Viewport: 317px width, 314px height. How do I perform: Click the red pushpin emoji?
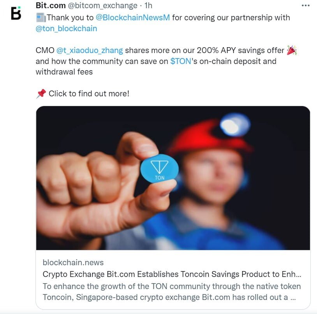pyautogui.click(x=41, y=94)
